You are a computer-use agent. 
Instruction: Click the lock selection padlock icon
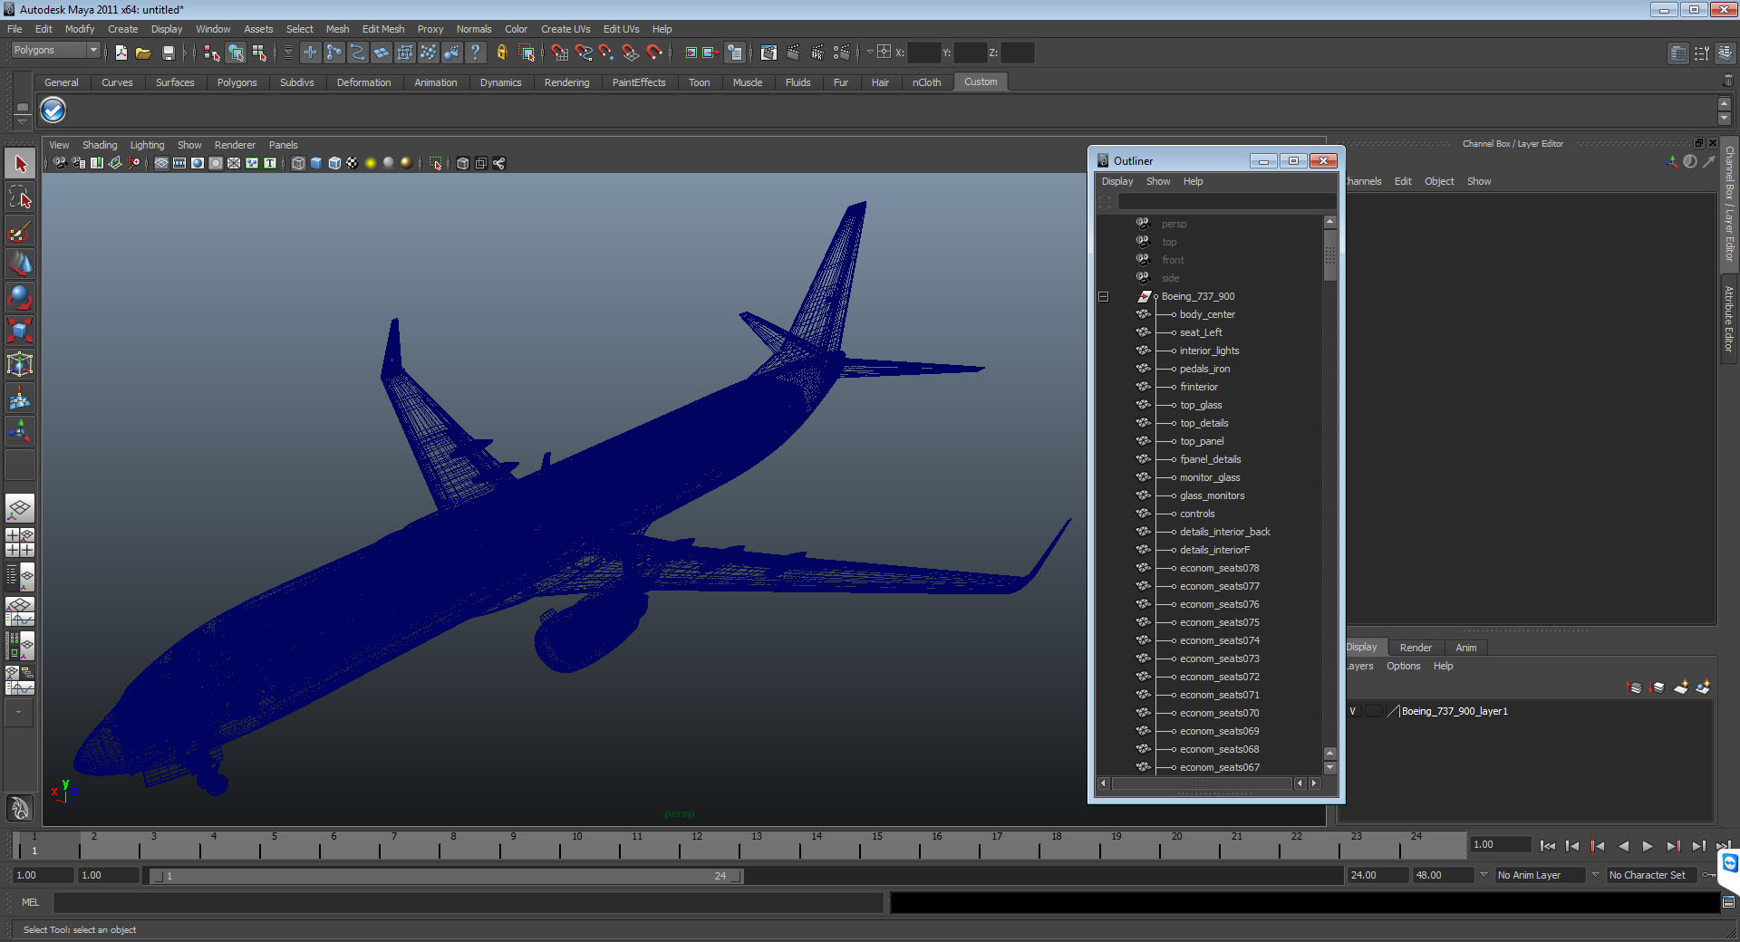[501, 53]
